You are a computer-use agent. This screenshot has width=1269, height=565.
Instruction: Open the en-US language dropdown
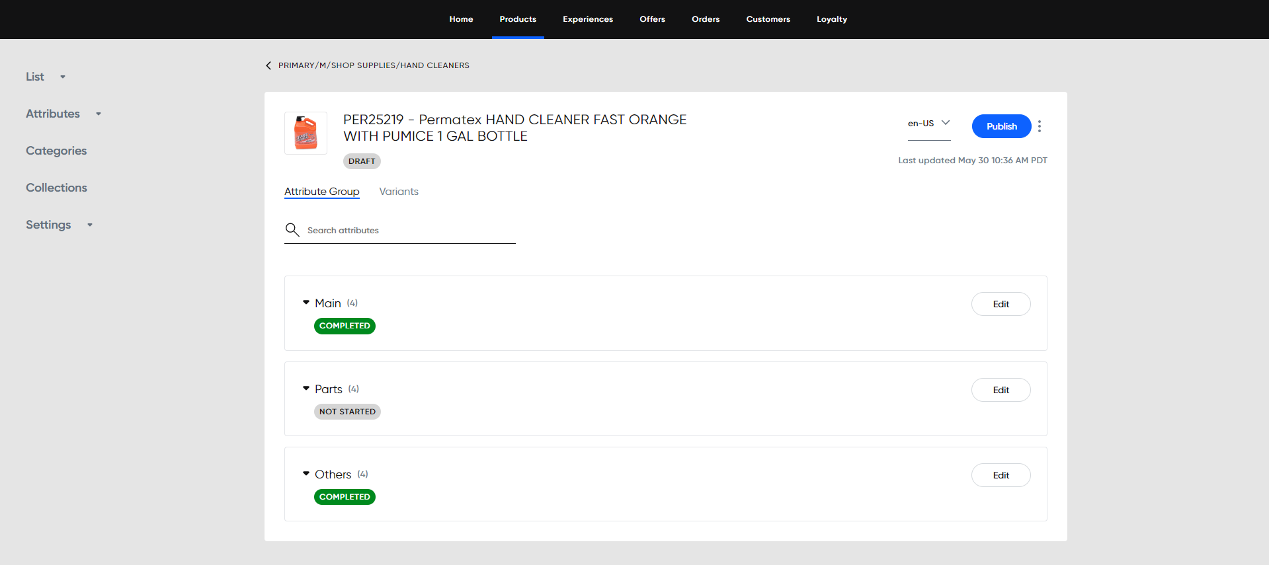coord(929,124)
